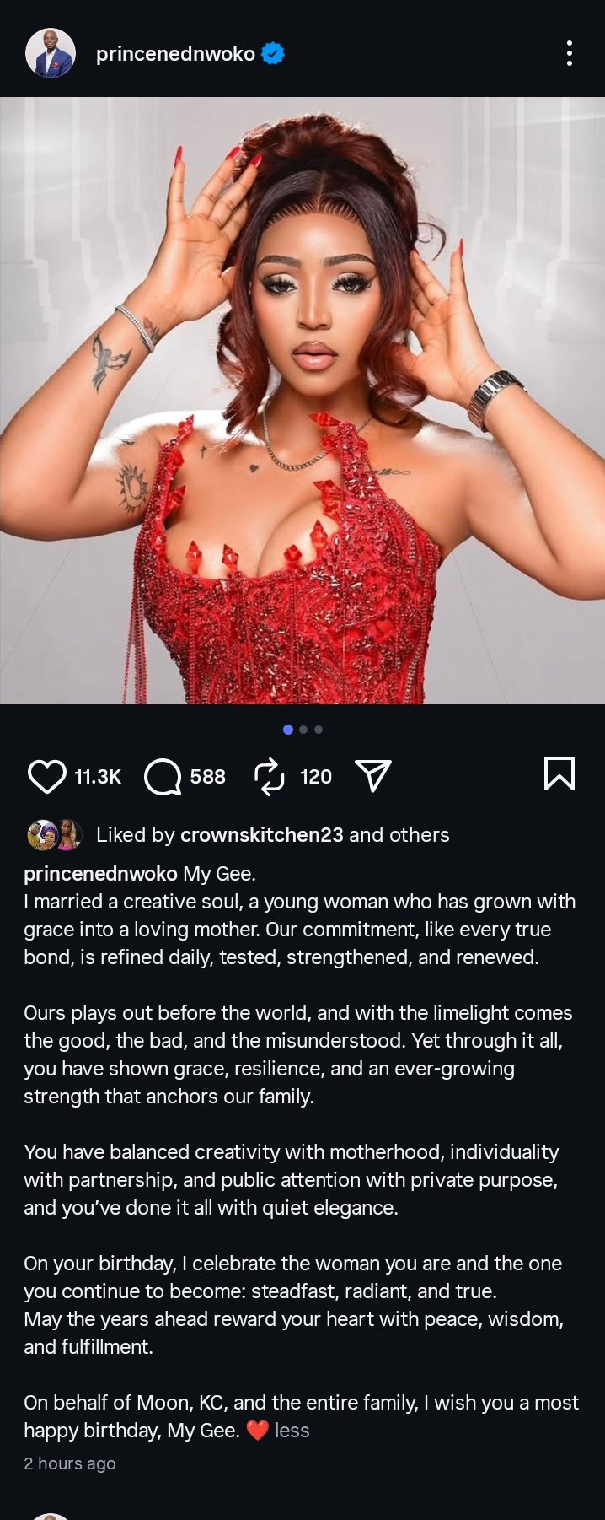Tap the 11.3K likes count

(98, 777)
